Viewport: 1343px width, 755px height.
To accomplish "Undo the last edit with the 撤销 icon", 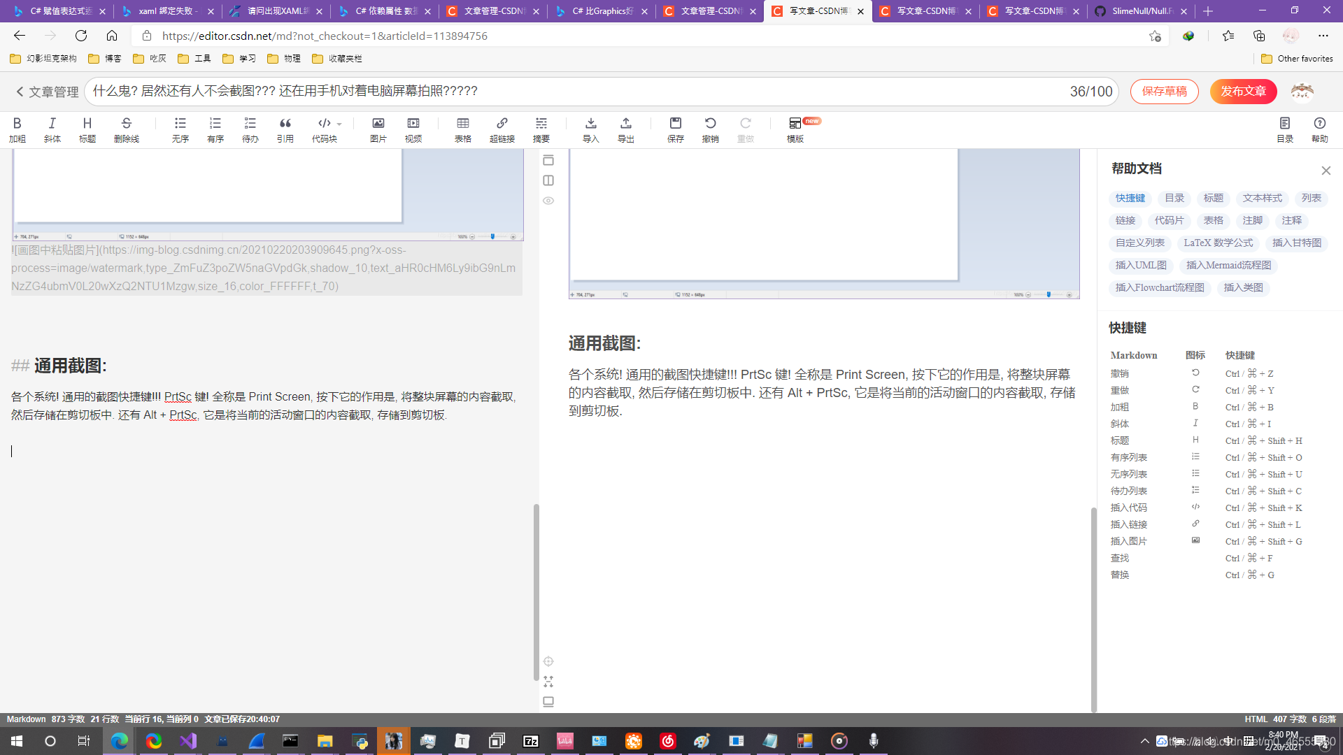I will click(711, 130).
